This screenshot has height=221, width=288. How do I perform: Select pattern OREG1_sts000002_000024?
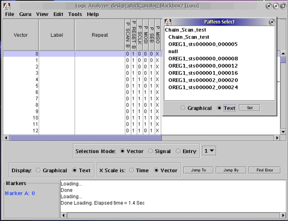coord(203,87)
